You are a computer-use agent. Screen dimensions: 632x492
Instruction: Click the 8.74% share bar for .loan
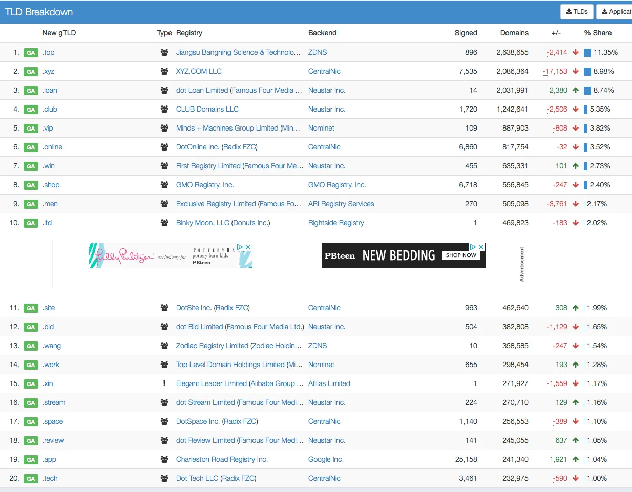587,90
